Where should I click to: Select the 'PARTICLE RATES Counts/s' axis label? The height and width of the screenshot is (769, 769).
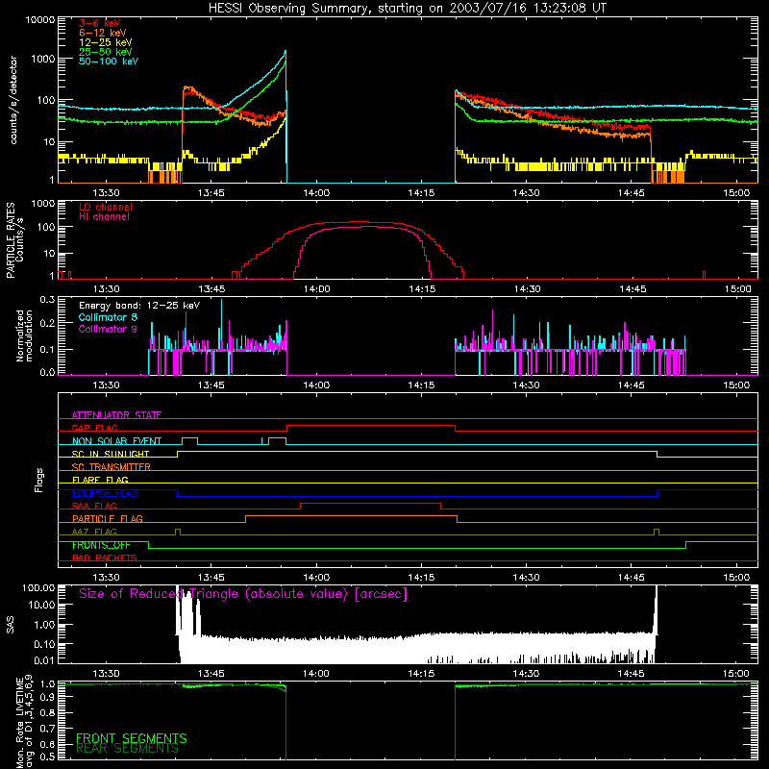14,240
